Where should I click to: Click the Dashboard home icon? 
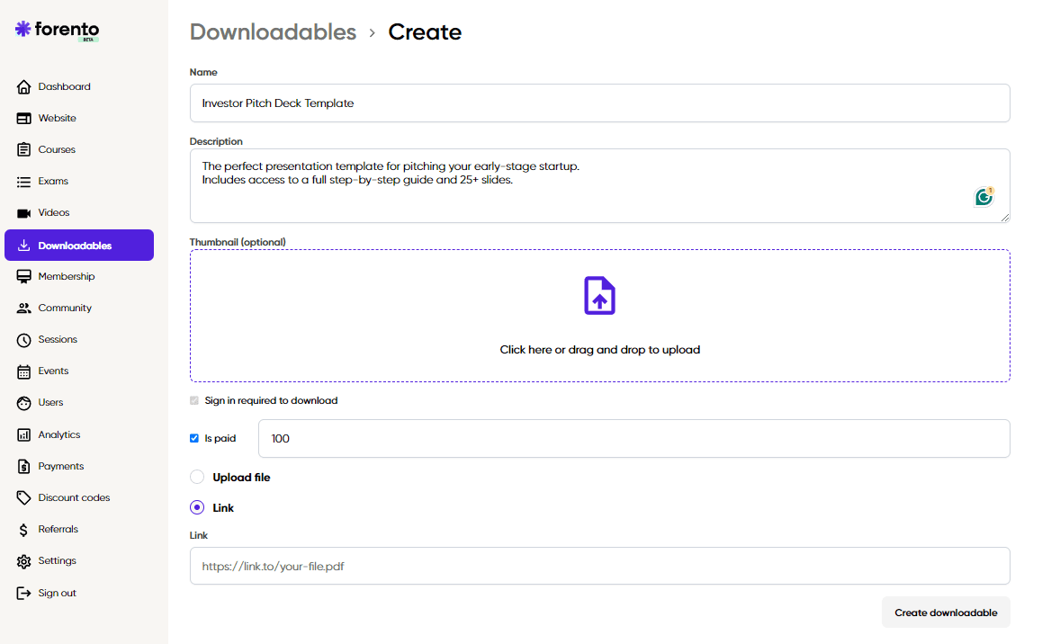[24, 87]
